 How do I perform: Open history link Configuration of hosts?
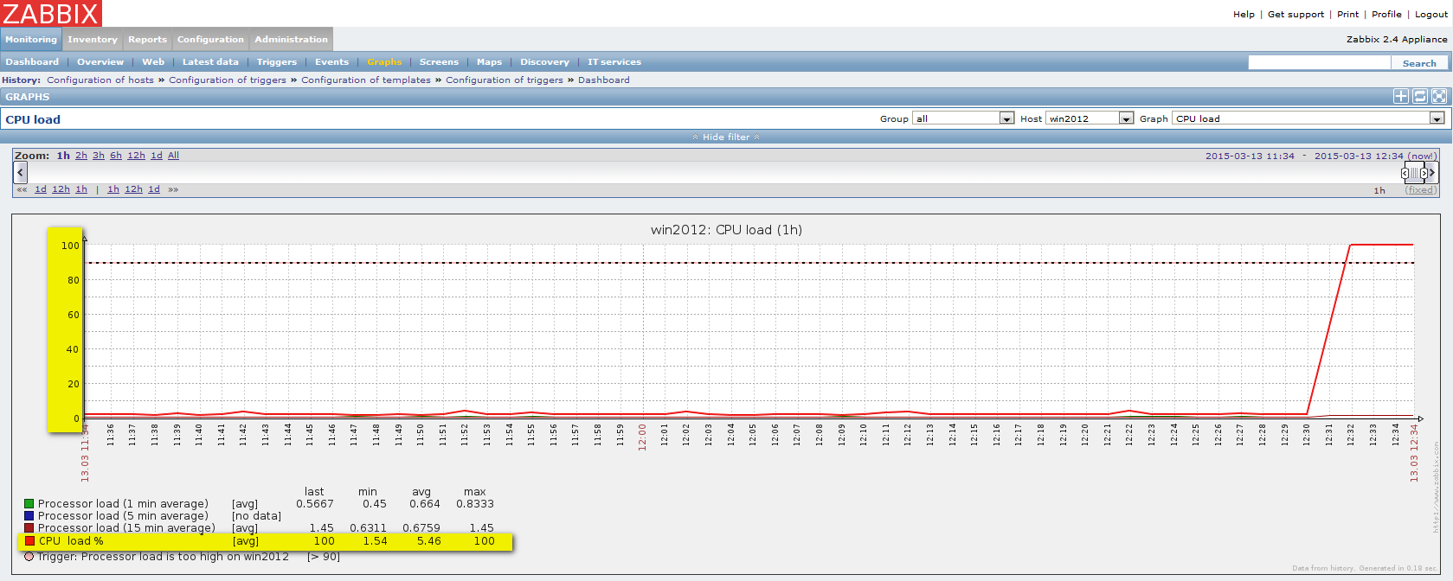point(100,80)
